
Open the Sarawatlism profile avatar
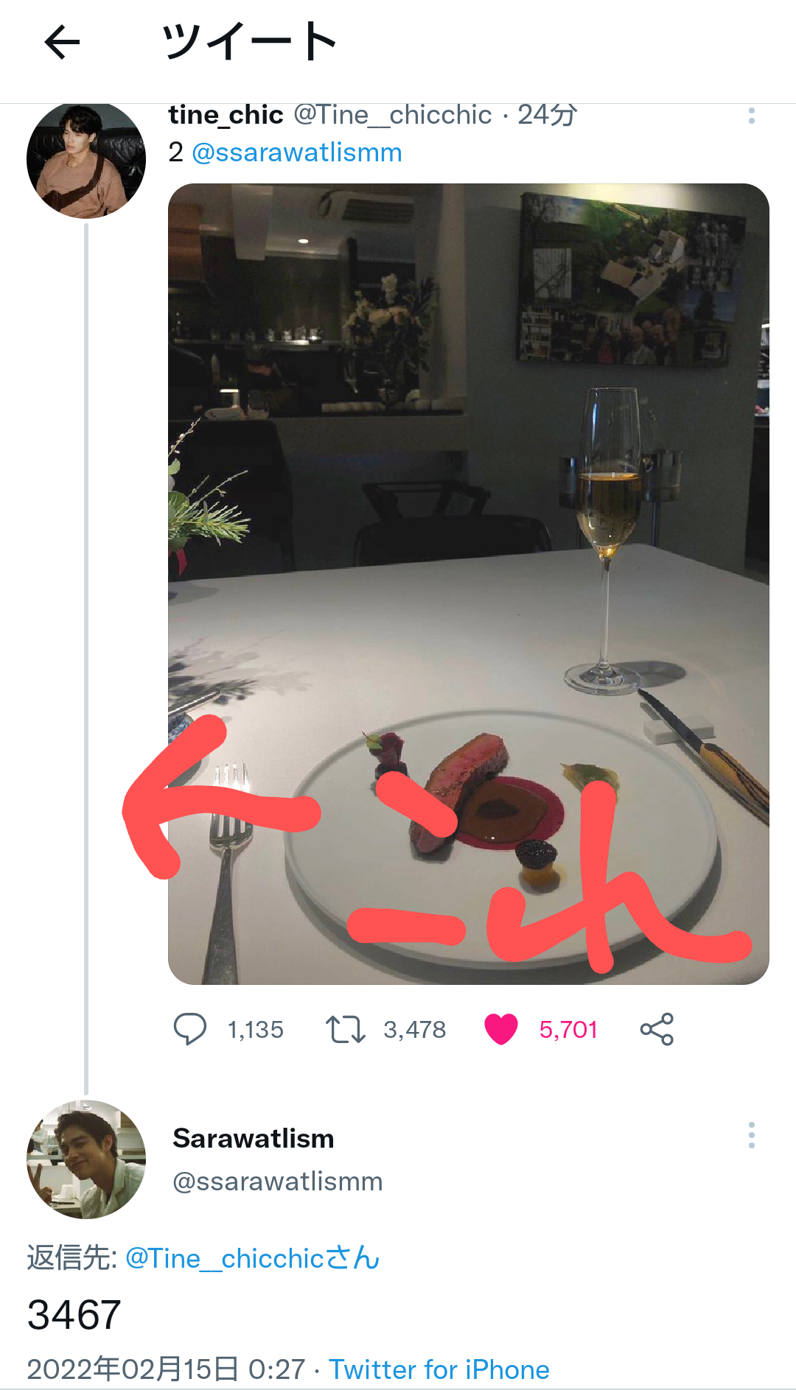(x=86, y=1159)
